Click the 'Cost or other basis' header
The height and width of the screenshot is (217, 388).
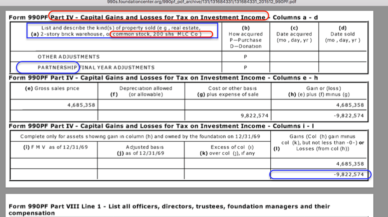227,91
